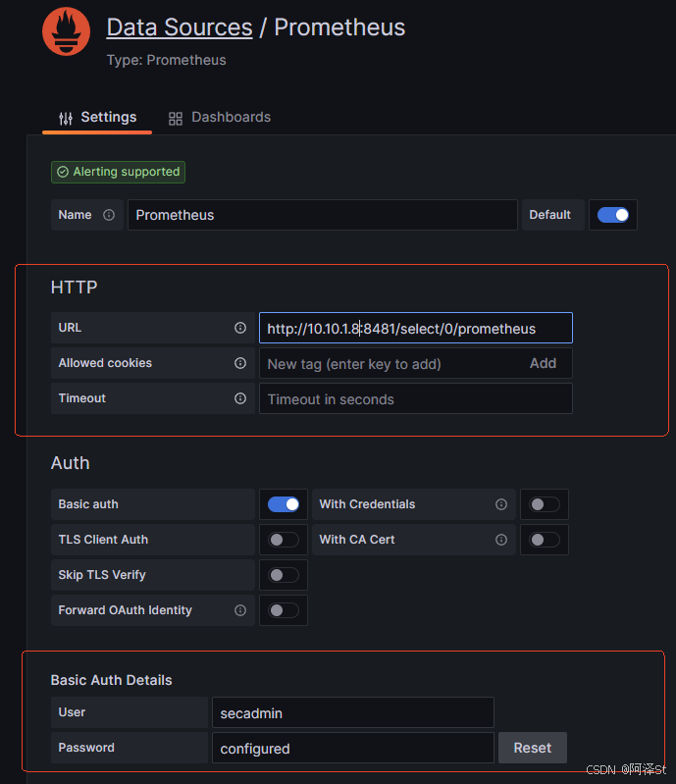Screen dimensions: 676x784
Task: Click the Name input field with Prometheus
Action: [323, 215]
